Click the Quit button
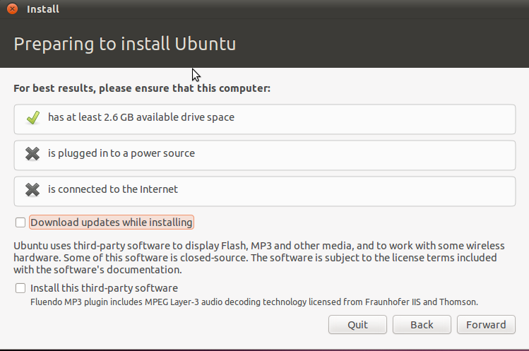529x351 pixels. [x=357, y=325]
